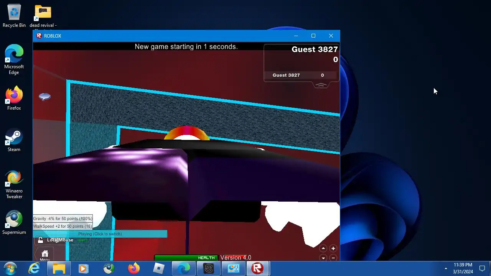The width and height of the screenshot is (491, 276).
Task: Minimize the ROBLOX window
Action: click(296, 36)
